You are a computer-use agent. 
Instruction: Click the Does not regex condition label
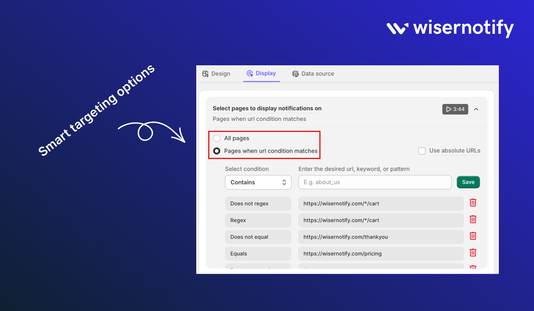(258, 203)
